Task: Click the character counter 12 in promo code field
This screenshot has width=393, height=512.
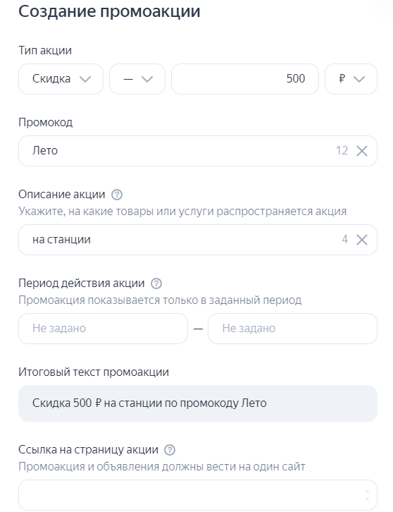Action: (x=342, y=151)
